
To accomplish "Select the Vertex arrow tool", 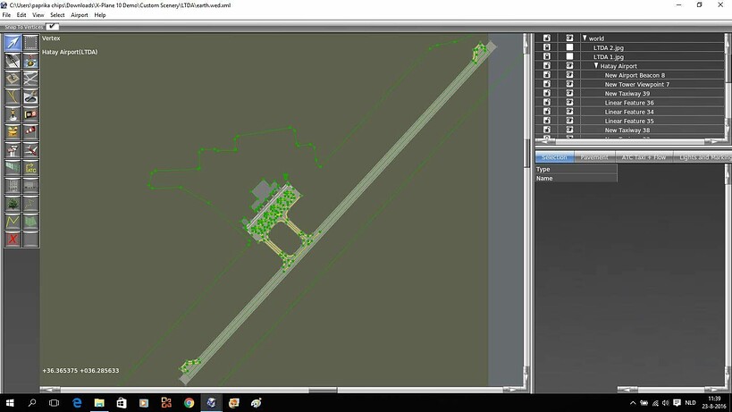I will click(13, 43).
